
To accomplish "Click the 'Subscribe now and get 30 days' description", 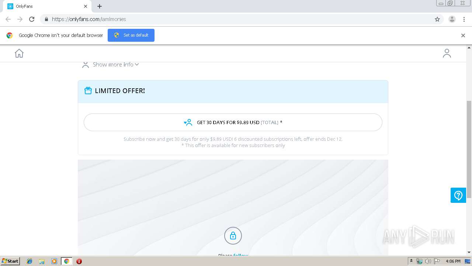I will (233, 139).
